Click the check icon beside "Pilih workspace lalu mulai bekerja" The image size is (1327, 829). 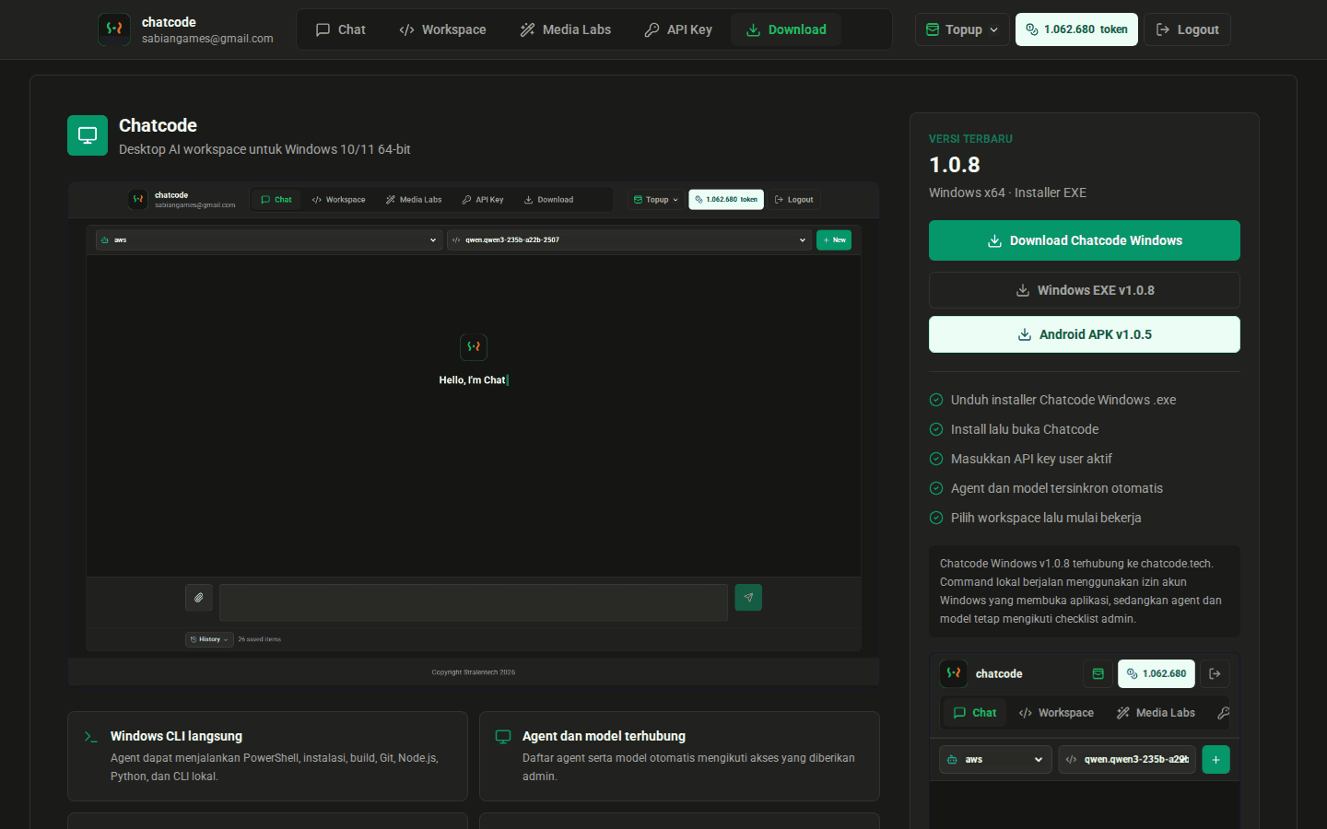tap(936, 518)
